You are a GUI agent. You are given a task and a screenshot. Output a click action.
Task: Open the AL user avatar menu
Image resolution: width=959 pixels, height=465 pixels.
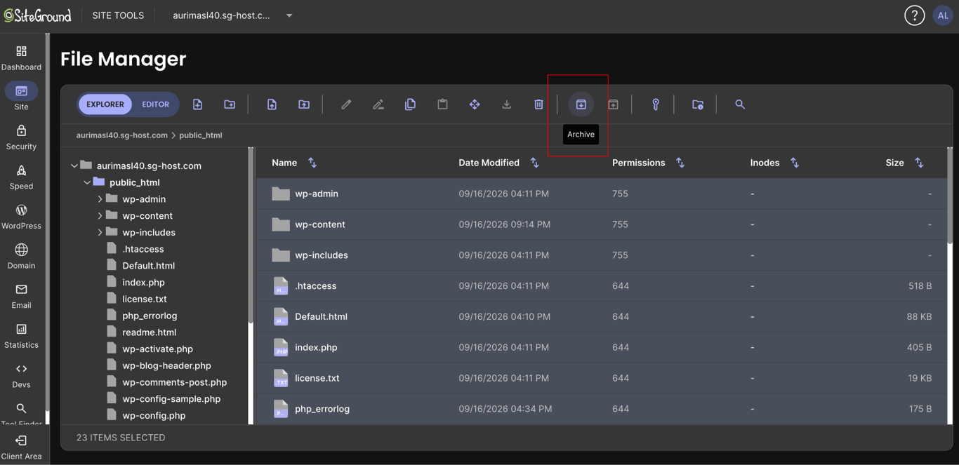943,15
